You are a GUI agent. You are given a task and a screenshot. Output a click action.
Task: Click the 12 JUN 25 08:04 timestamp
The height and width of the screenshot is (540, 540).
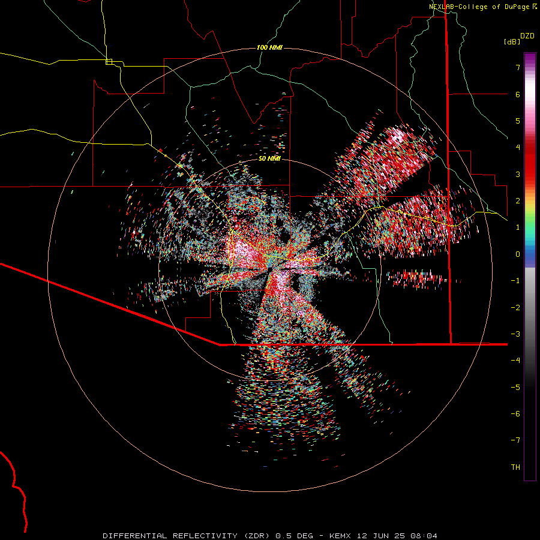coord(397,536)
